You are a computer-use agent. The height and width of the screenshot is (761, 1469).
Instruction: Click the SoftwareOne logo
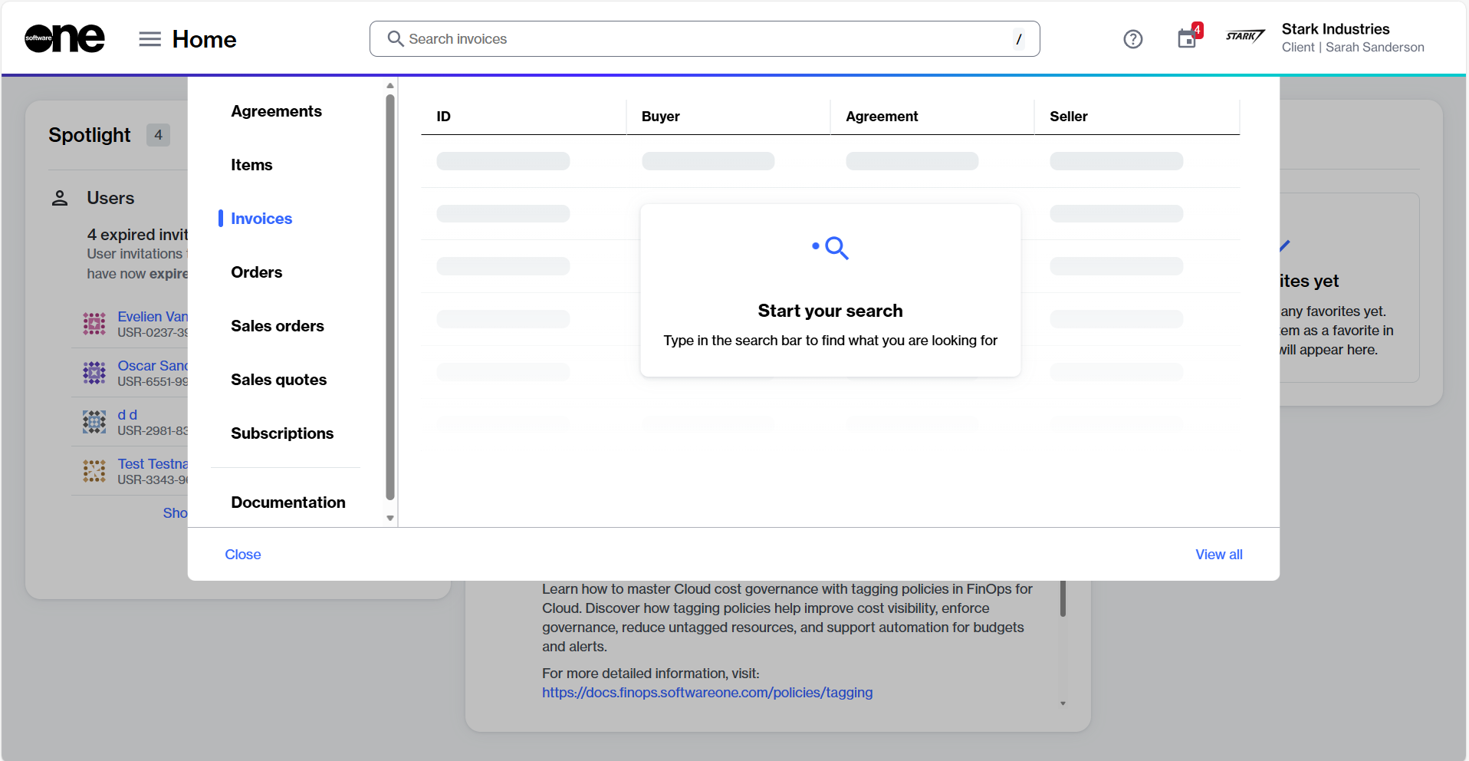tap(64, 38)
